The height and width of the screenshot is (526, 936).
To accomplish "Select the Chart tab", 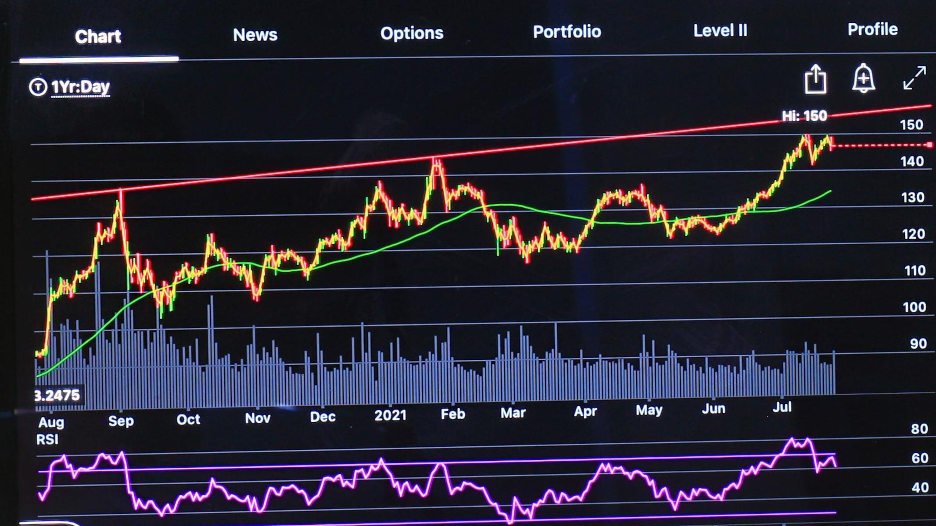I will pos(98,36).
